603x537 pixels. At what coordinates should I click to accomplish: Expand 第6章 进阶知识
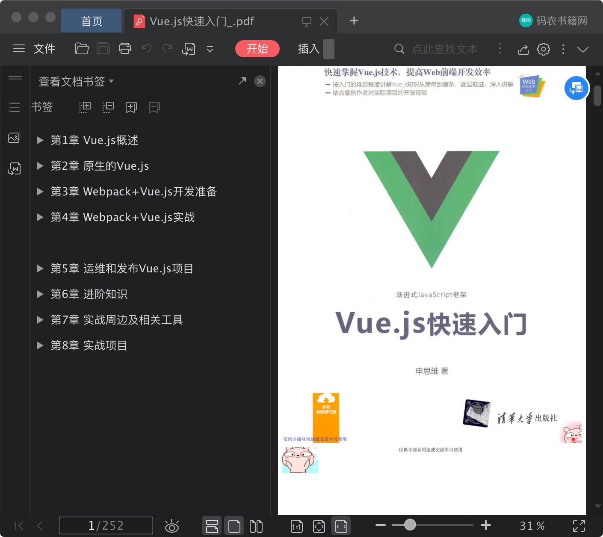(x=40, y=294)
